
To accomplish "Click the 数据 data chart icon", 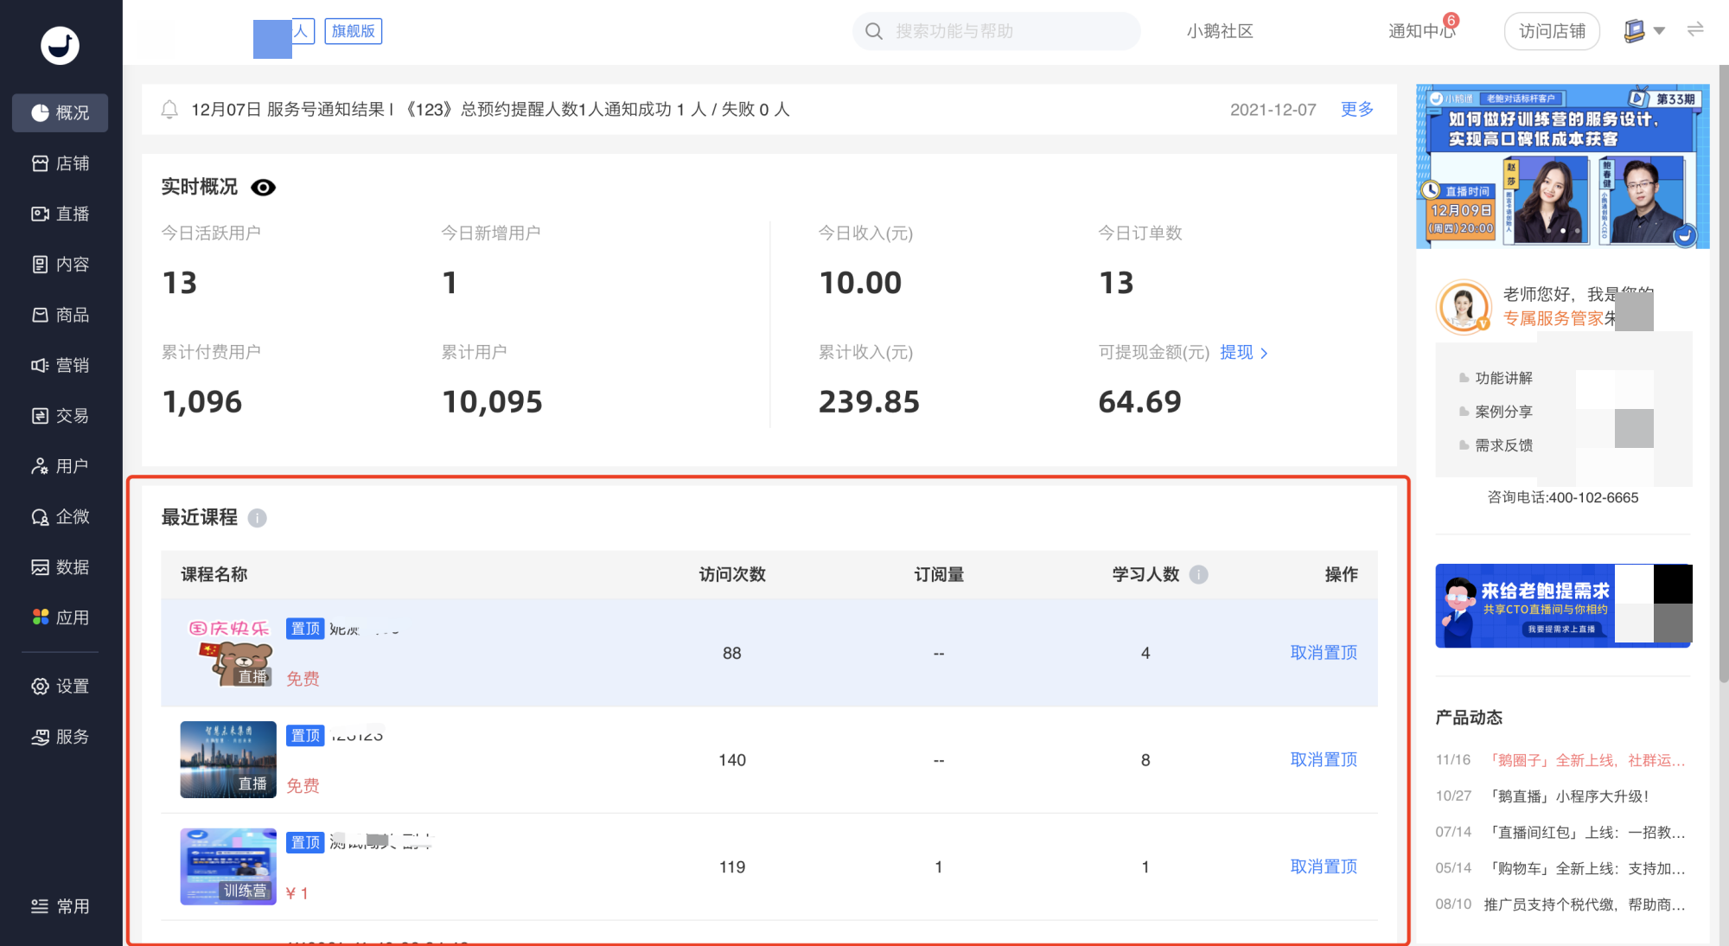I will pos(40,567).
